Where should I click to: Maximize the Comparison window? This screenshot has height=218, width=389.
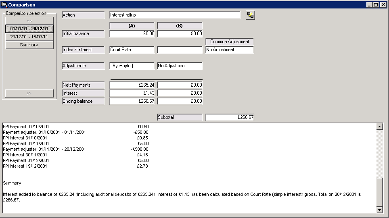point(376,5)
